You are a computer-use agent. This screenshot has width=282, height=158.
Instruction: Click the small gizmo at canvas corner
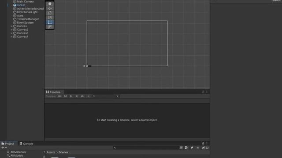pyautogui.click(x=87, y=66)
